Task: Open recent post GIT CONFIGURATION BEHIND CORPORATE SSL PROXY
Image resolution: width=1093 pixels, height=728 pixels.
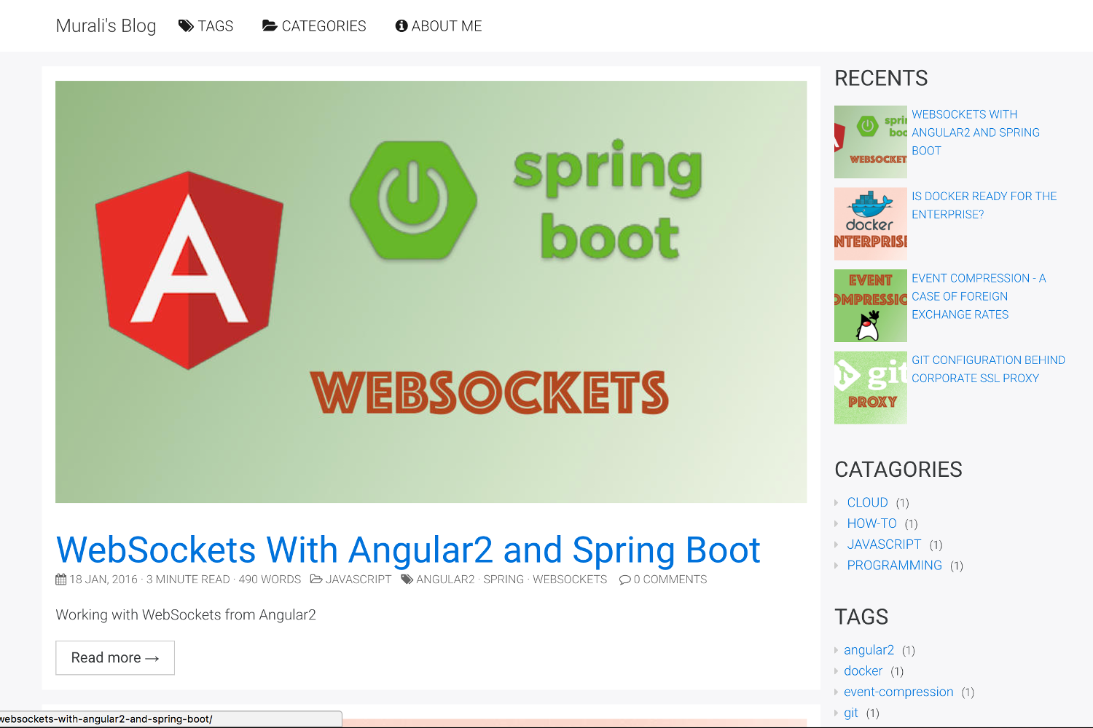Action: 988,369
